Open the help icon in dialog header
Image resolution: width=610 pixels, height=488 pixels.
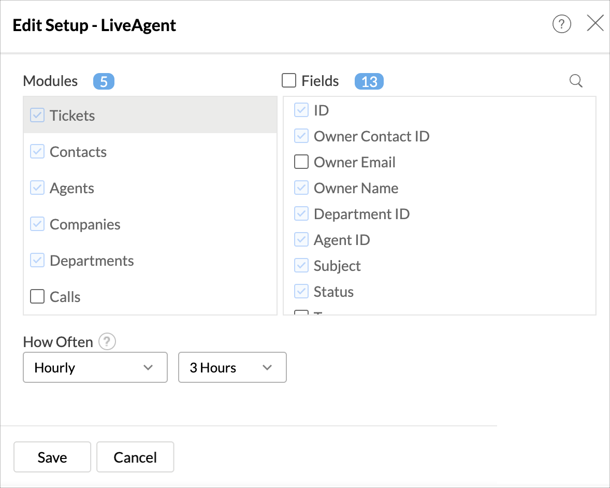click(561, 24)
